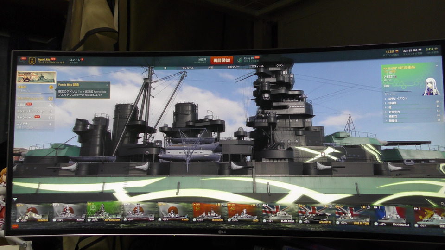Select the FUSO ship card
The image size is (445, 250).
click(139, 212)
